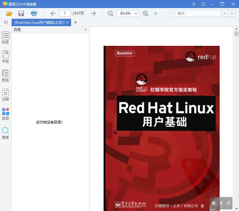Expand more toolbar options chevron

coord(155,13)
